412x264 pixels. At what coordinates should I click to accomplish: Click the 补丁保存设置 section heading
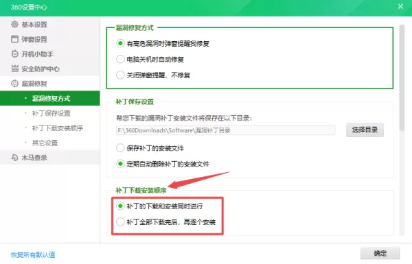(x=135, y=101)
